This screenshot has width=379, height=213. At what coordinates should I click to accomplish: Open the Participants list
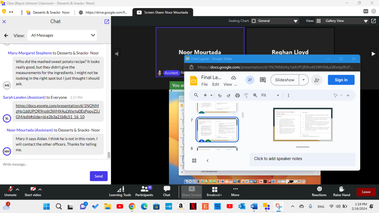(x=144, y=192)
